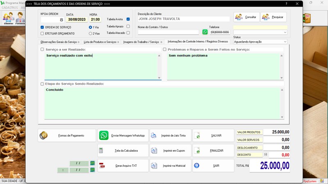Open Imagens do Trabalho / Serviço tab
The height and width of the screenshot is (184, 328).
142,42
